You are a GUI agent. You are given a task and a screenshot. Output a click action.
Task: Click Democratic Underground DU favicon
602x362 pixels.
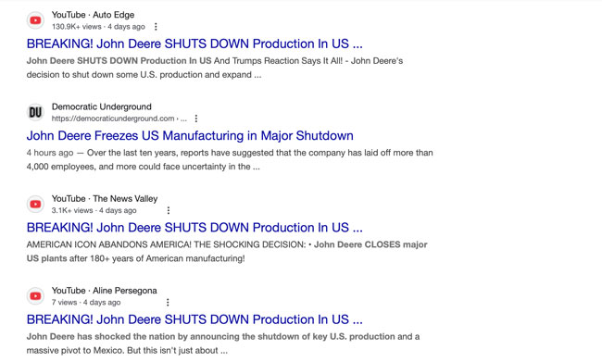36,112
